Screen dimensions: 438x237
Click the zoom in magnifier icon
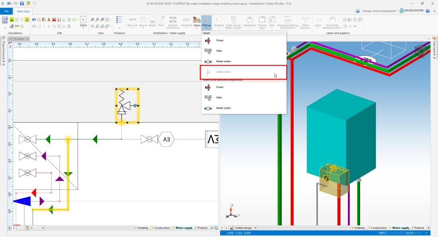click(x=92, y=19)
